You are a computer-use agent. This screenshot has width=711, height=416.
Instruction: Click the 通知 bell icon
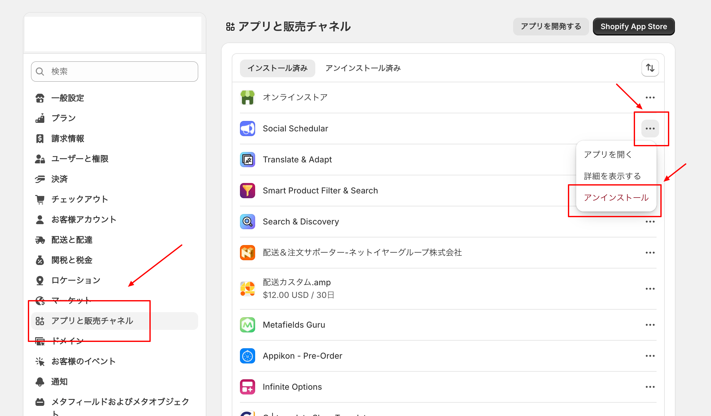pos(40,382)
